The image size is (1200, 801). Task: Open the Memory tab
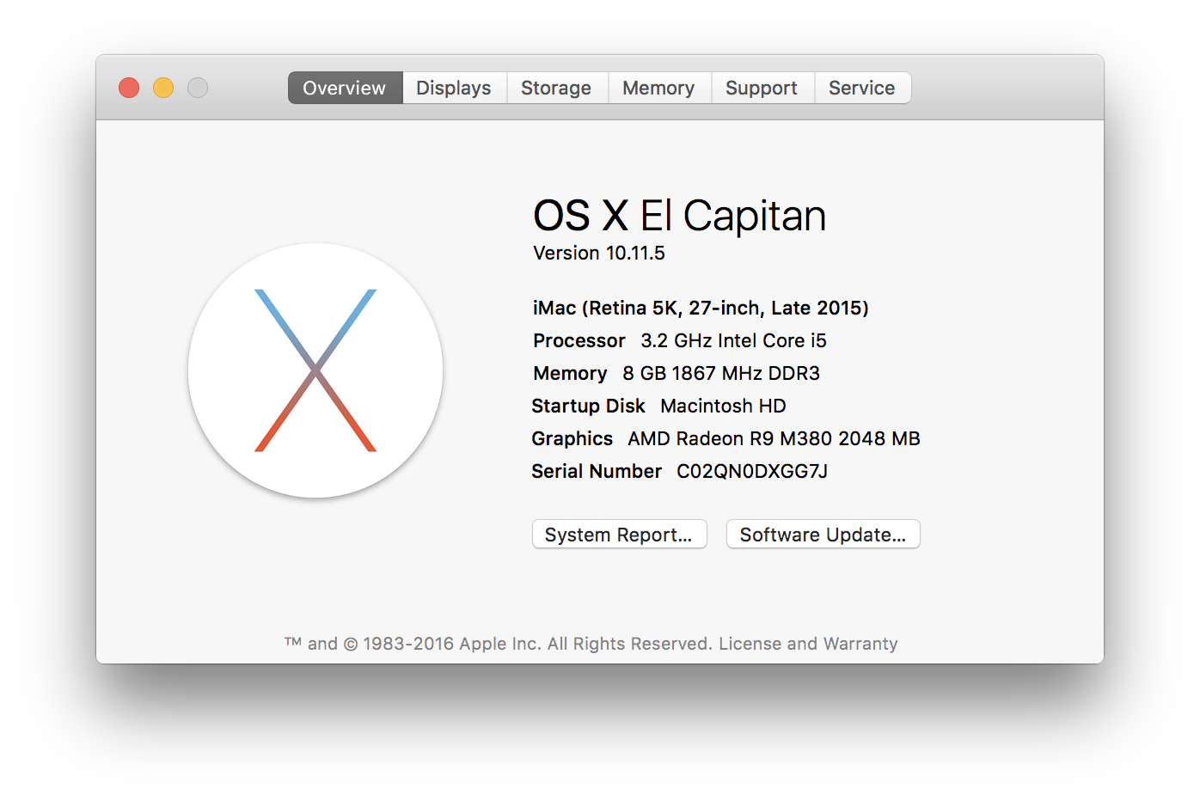(x=658, y=87)
